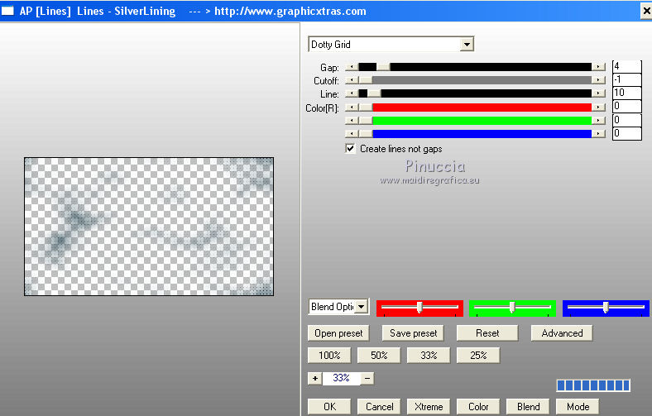
Task: Increase green color slider with right arrow
Action: coord(598,121)
